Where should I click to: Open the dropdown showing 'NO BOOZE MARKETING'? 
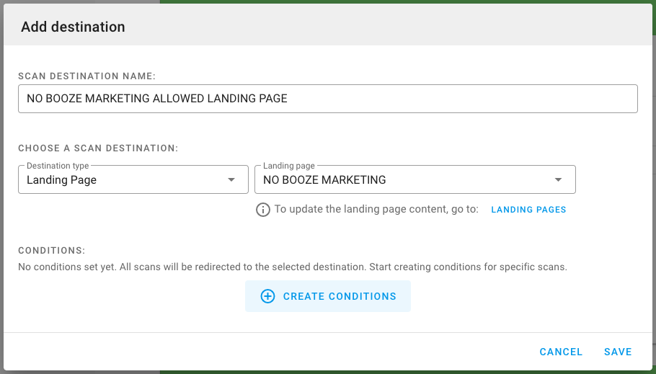pos(415,179)
